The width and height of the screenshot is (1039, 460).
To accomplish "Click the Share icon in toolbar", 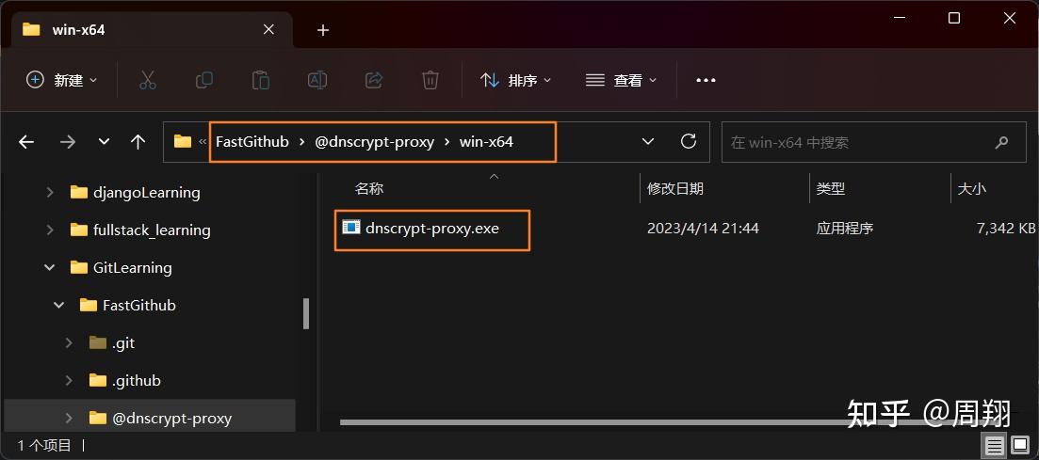I will tap(374, 80).
